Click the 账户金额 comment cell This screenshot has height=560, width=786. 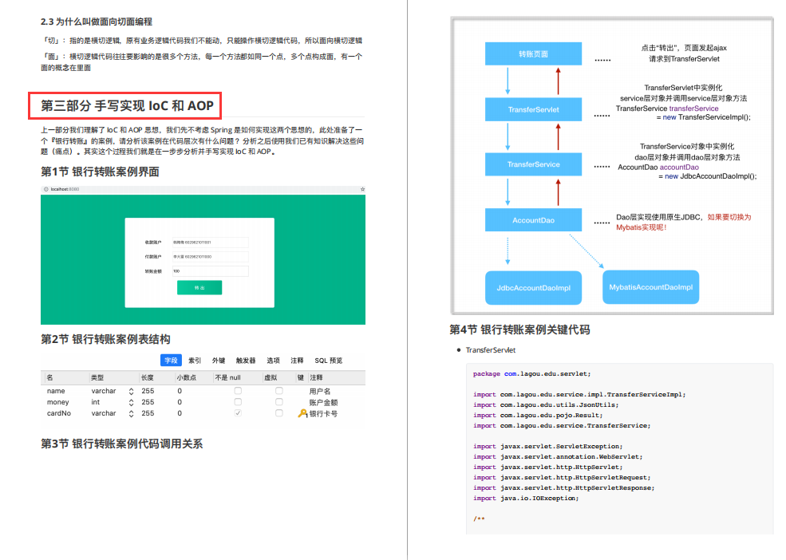323,402
